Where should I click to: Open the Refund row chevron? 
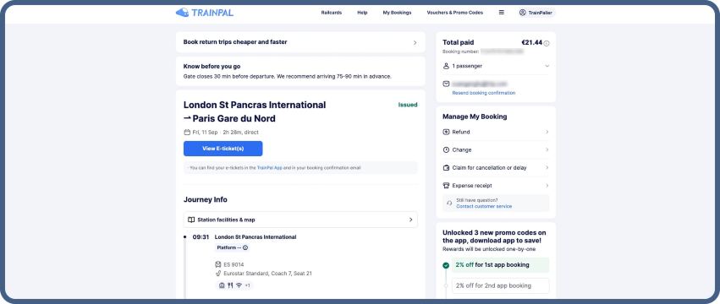[x=547, y=132]
